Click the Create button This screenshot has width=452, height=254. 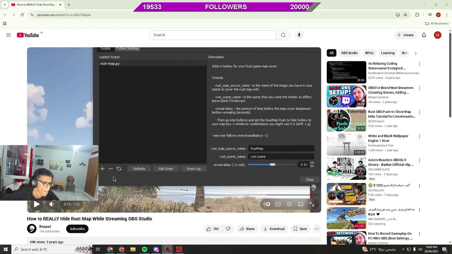coord(405,35)
